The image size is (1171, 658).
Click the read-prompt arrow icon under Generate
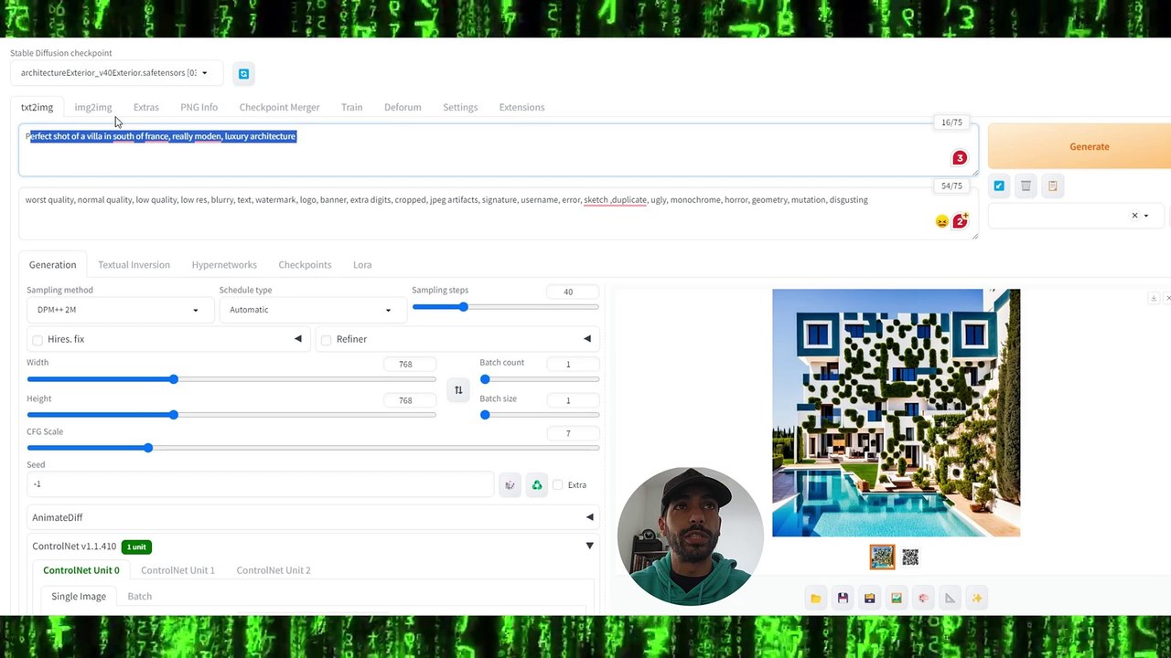pyautogui.click(x=999, y=186)
